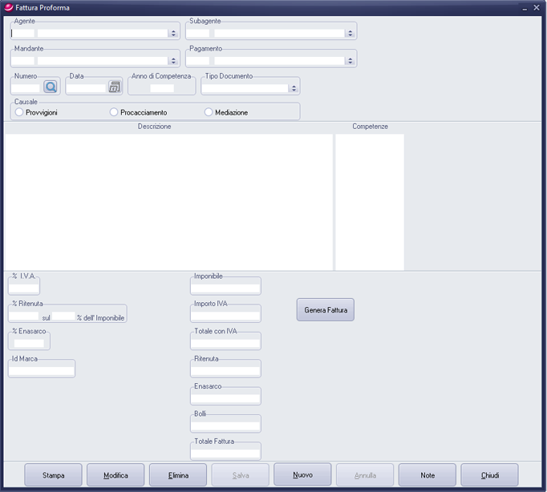Click the magnifier search icon beside Numero
The width and height of the screenshot is (547, 492).
(x=51, y=87)
